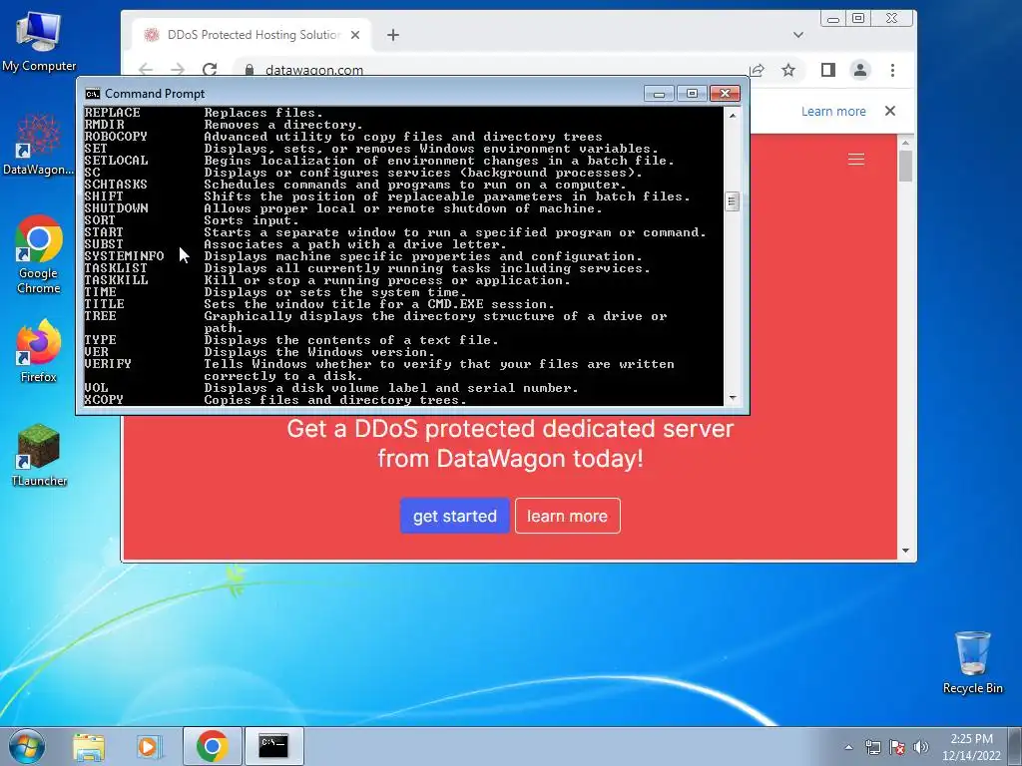Select the DDoS Protected Hosting tab
Screen dimensions: 1022x766
click(253, 35)
